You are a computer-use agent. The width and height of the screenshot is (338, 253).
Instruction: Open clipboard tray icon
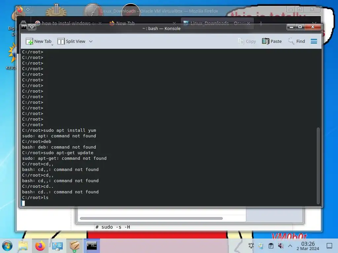(271, 245)
